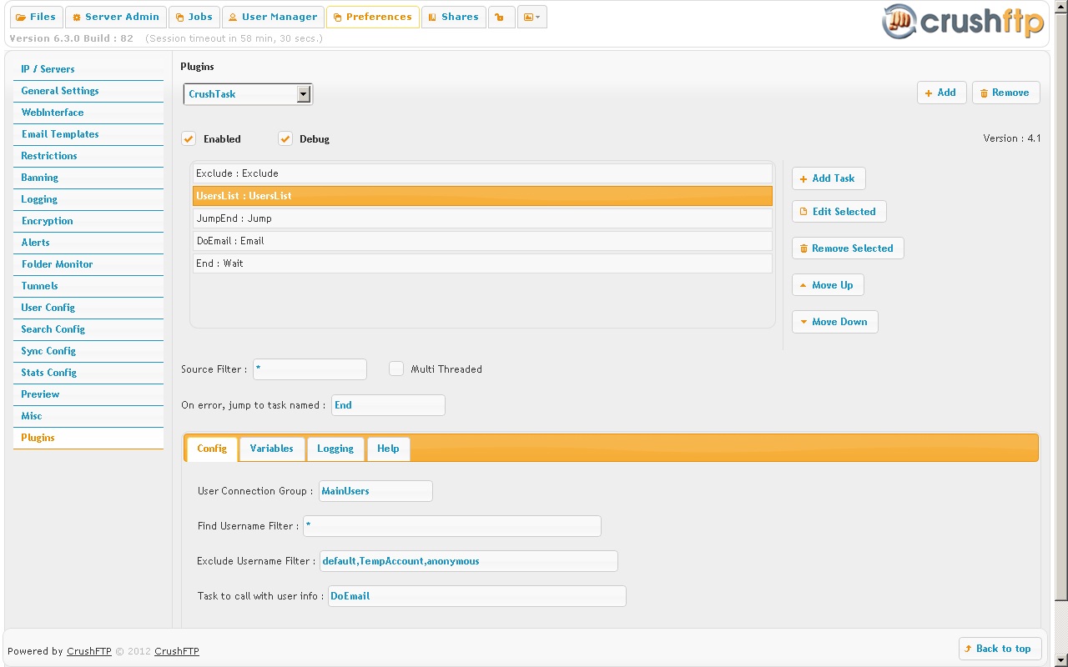Click the Exclude Username Filter field
The height and width of the screenshot is (667, 1068).
tap(469, 561)
